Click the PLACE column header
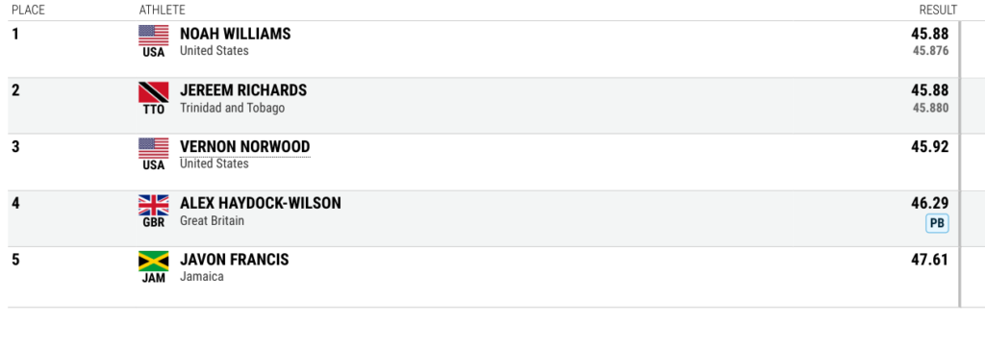985x352 pixels. coord(28,10)
